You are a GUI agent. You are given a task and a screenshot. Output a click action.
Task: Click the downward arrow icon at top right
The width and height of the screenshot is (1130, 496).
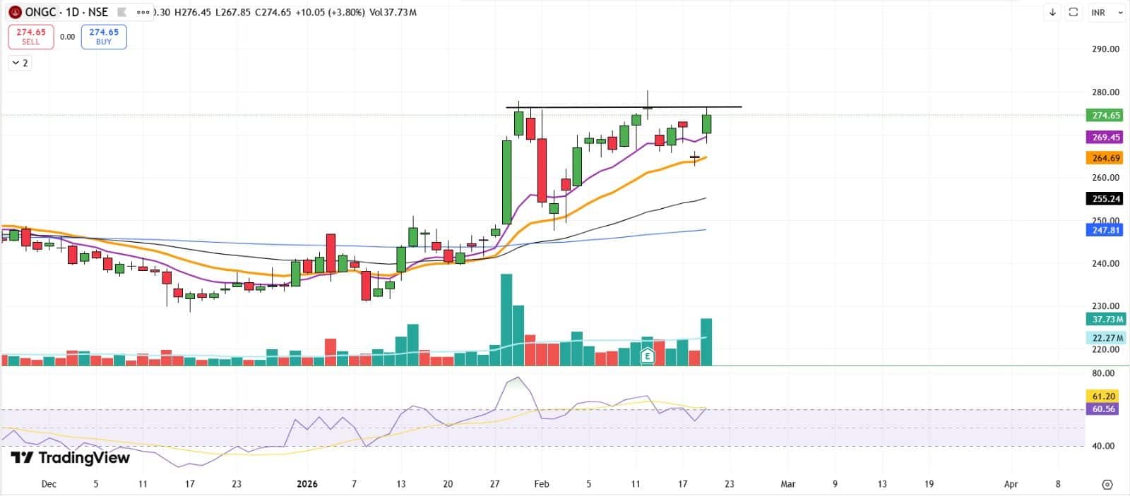tap(1052, 12)
